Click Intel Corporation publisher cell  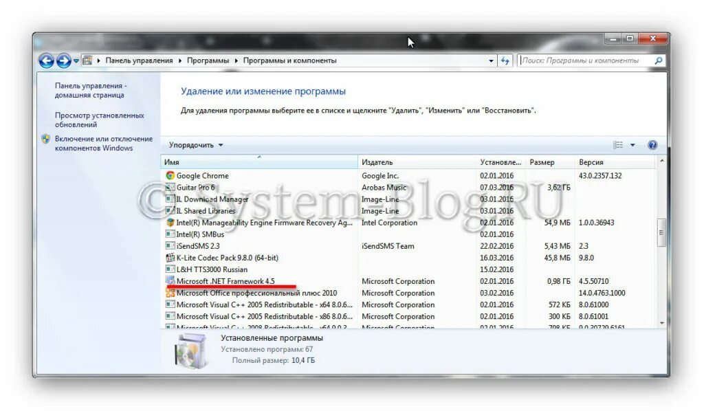click(389, 223)
